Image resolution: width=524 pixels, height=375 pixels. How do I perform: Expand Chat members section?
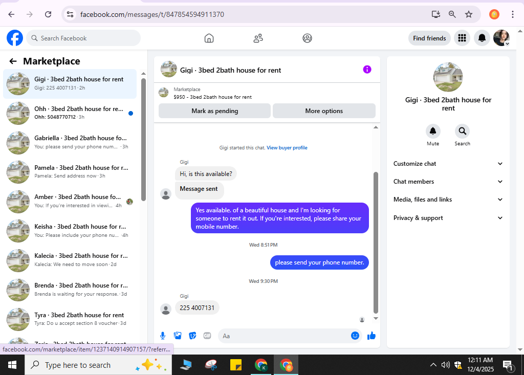[448, 182]
